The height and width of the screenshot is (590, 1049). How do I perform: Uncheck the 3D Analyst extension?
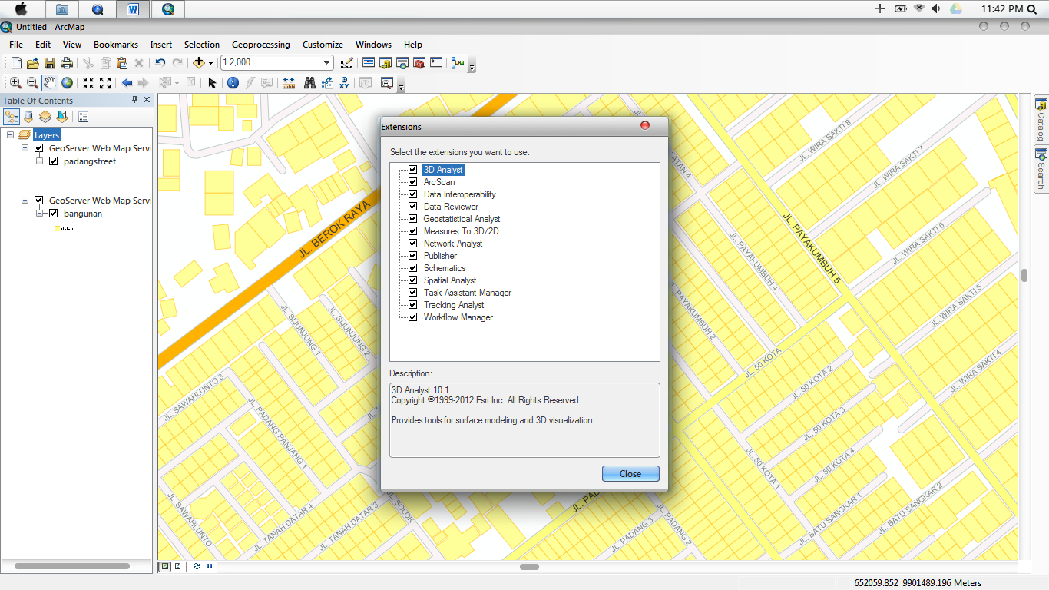point(412,170)
